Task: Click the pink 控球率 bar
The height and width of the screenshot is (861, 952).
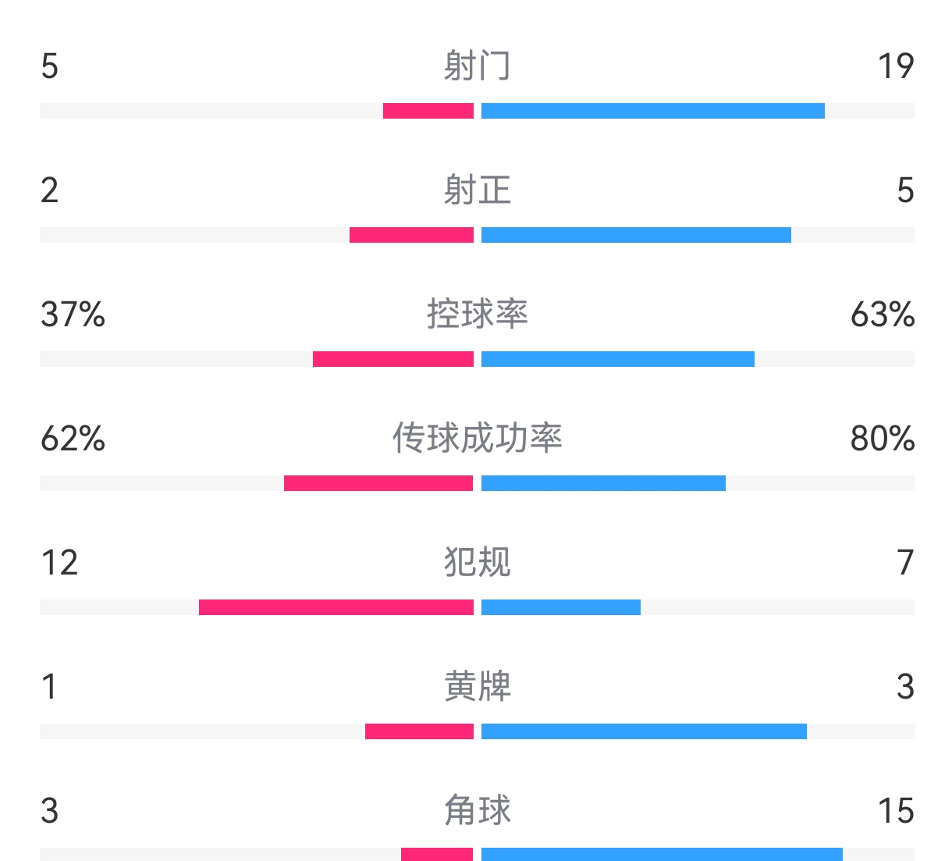Action: (393, 359)
